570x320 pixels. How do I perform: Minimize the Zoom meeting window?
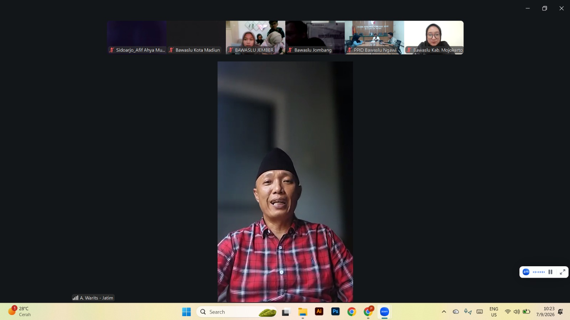coord(528,8)
